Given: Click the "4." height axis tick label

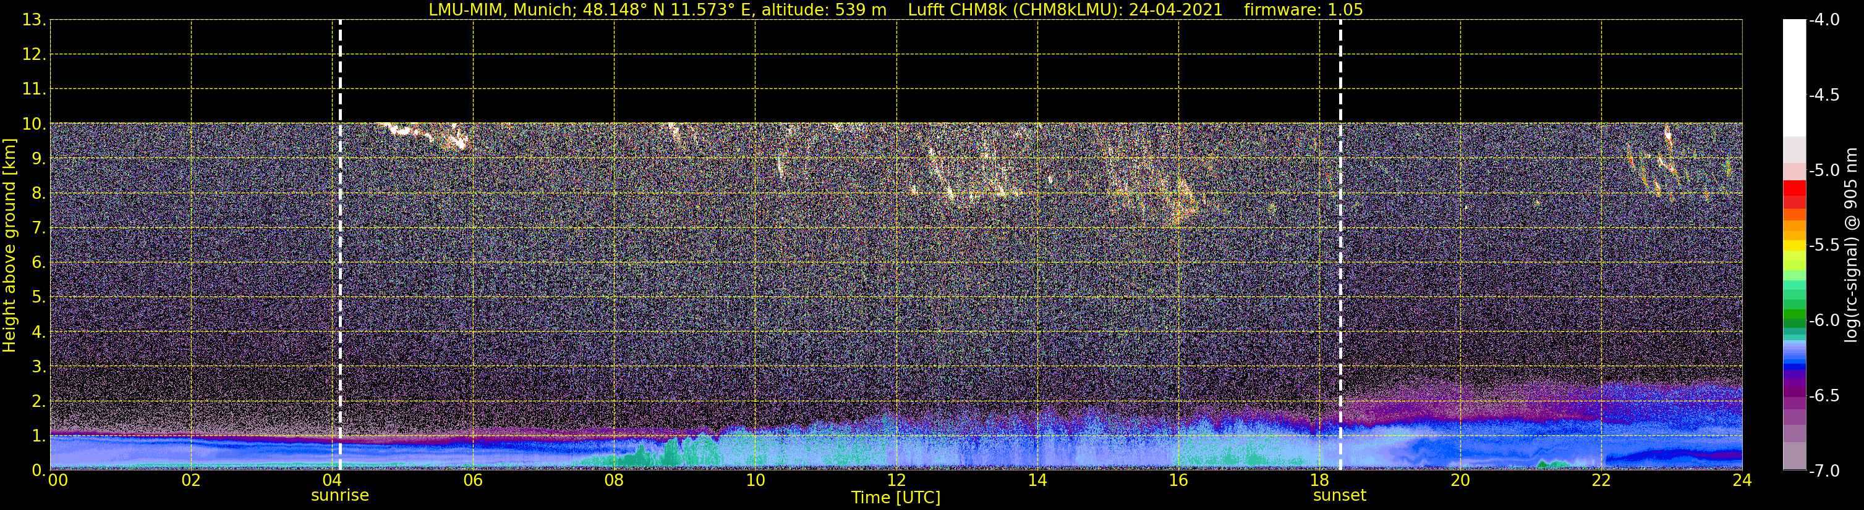Looking at the screenshot, I should click(38, 332).
